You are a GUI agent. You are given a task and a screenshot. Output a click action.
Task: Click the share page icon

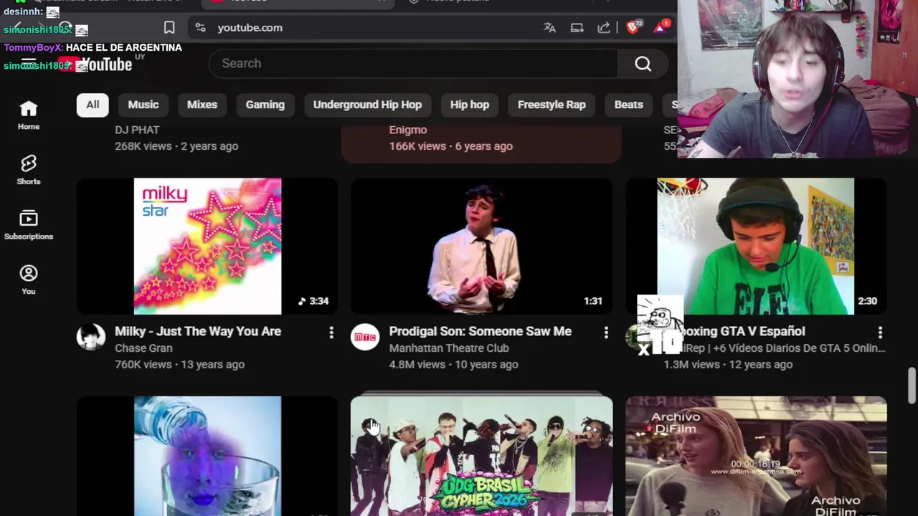[604, 27]
